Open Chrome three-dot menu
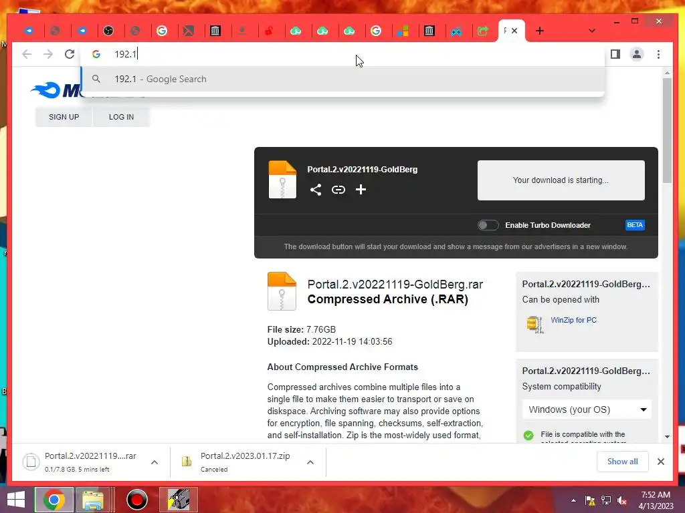685x513 pixels. point(658,54)
